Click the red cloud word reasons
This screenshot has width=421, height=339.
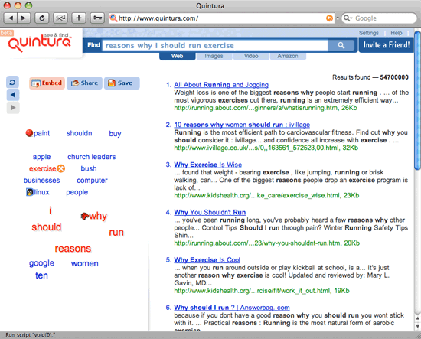pyautogui.click(x=73, y=249)
